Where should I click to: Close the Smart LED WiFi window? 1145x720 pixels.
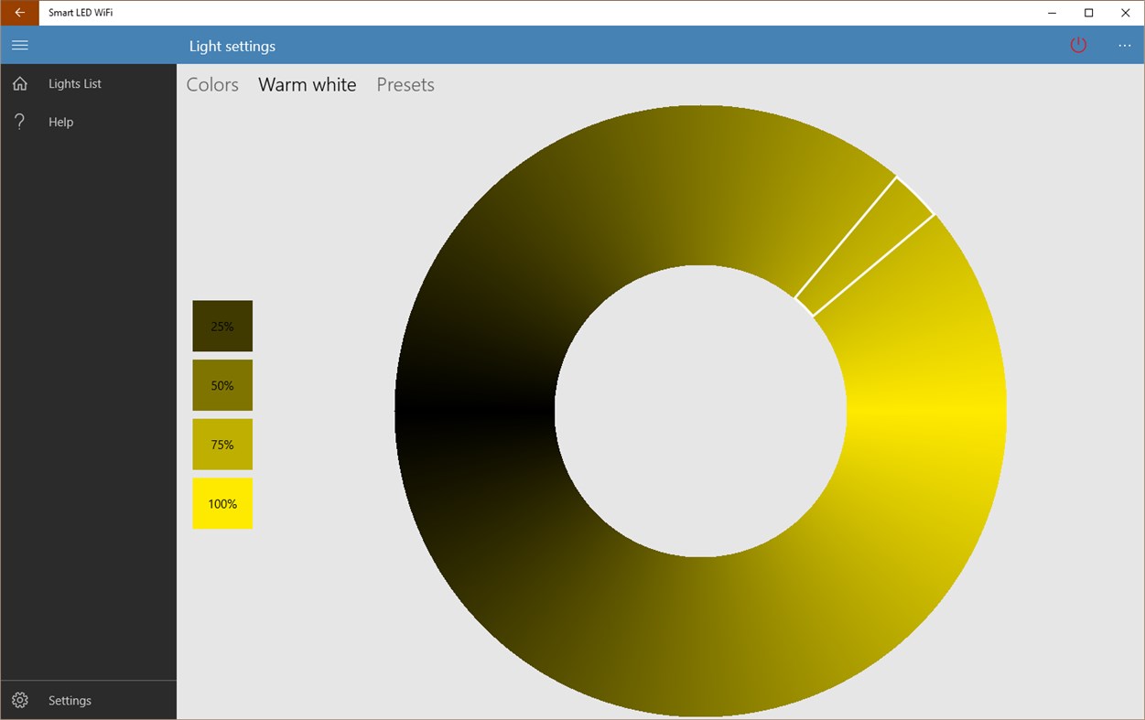1126,13
